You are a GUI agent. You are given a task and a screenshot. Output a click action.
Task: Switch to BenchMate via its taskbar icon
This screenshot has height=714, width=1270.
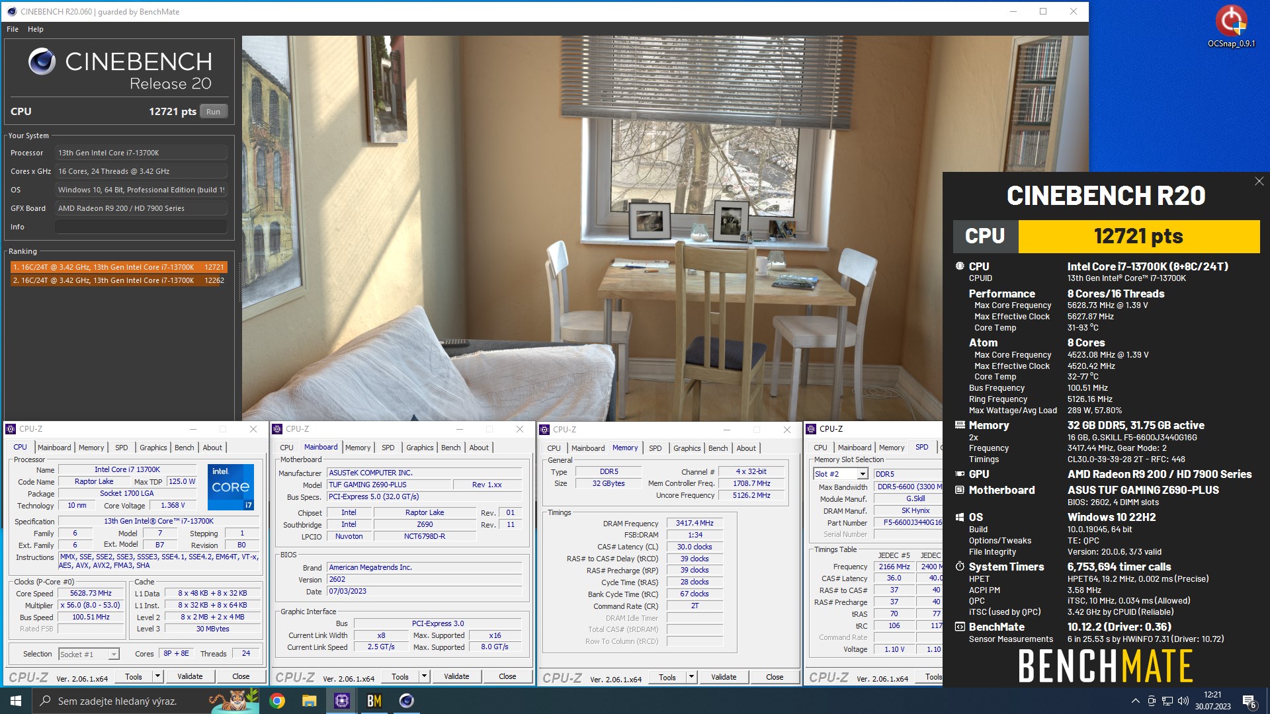pyautogui.click(x=374, y=701)
